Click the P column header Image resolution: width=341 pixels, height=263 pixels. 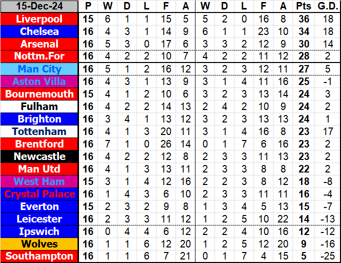(x=88, y=6)
